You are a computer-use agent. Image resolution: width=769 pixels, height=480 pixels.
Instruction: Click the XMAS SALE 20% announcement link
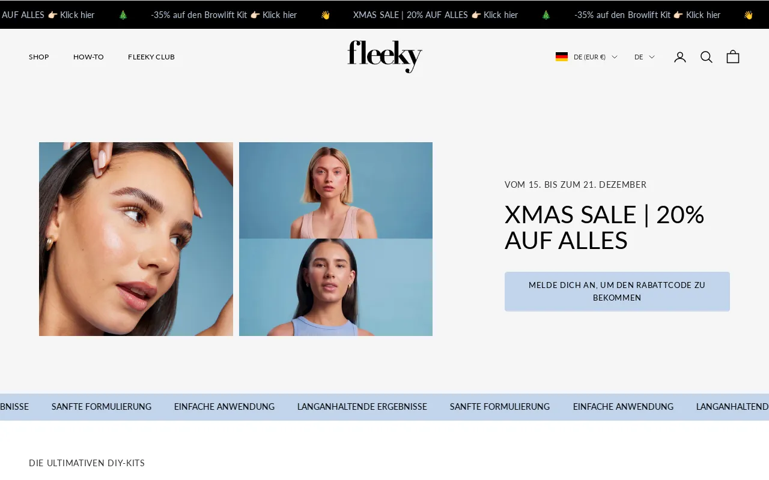pyautogui.click(x=436, y=15)
